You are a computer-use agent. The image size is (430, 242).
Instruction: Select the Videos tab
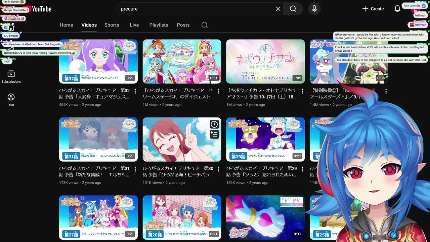point(89,25)
